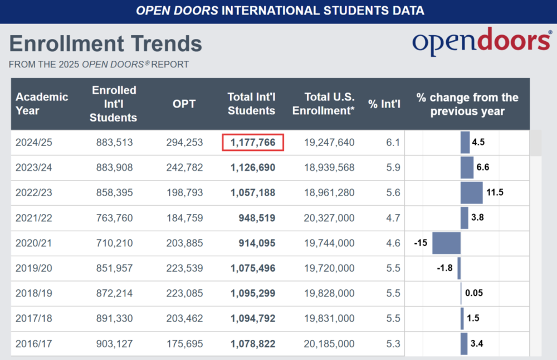Viewport: 557px width, 360px height.
Task: Click the 6.6 percent change bar
Action: pos(467,168)
